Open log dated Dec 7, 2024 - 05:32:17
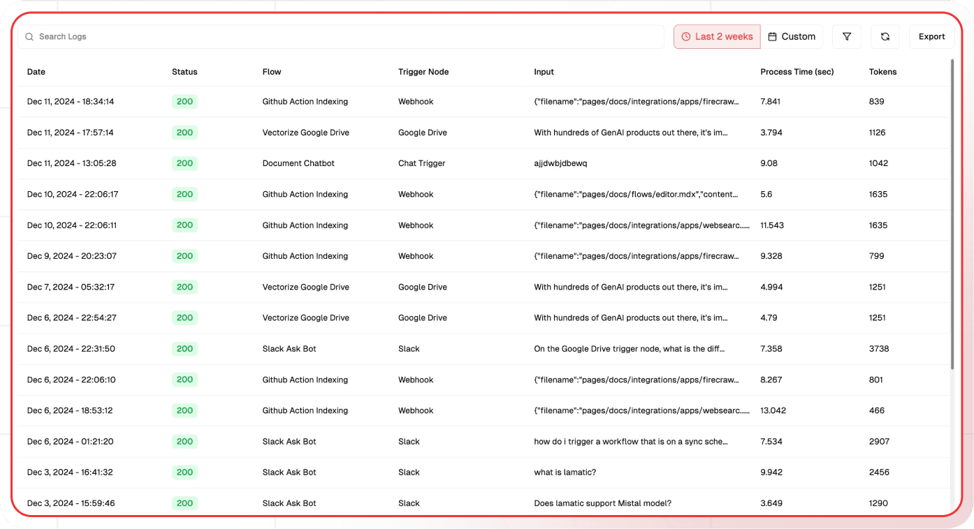Screen dimensions: 974x529 (x=484, y=287)
